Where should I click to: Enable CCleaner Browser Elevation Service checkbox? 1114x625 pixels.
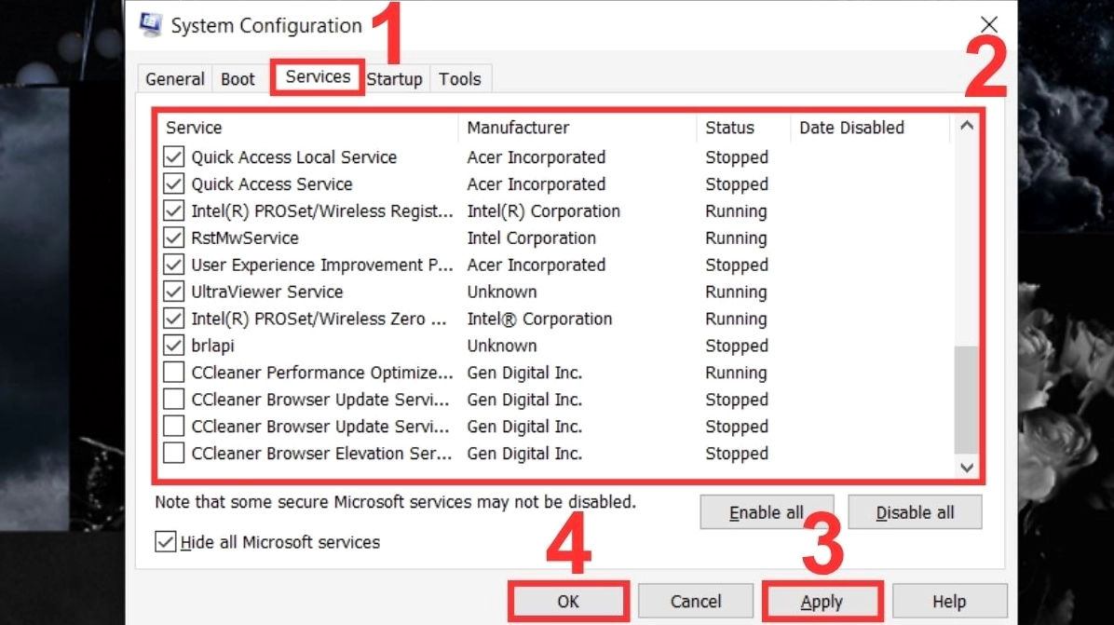(x=173, y=454)
